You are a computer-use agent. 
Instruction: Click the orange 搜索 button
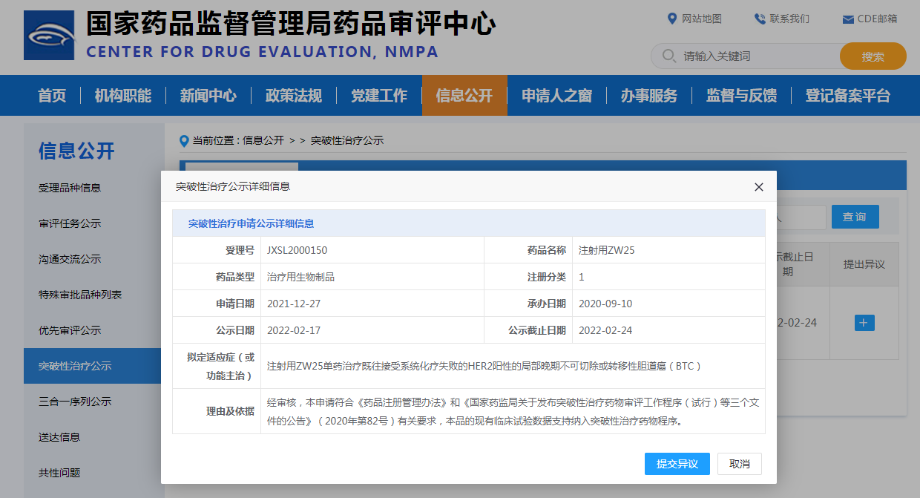pos(873,56)
